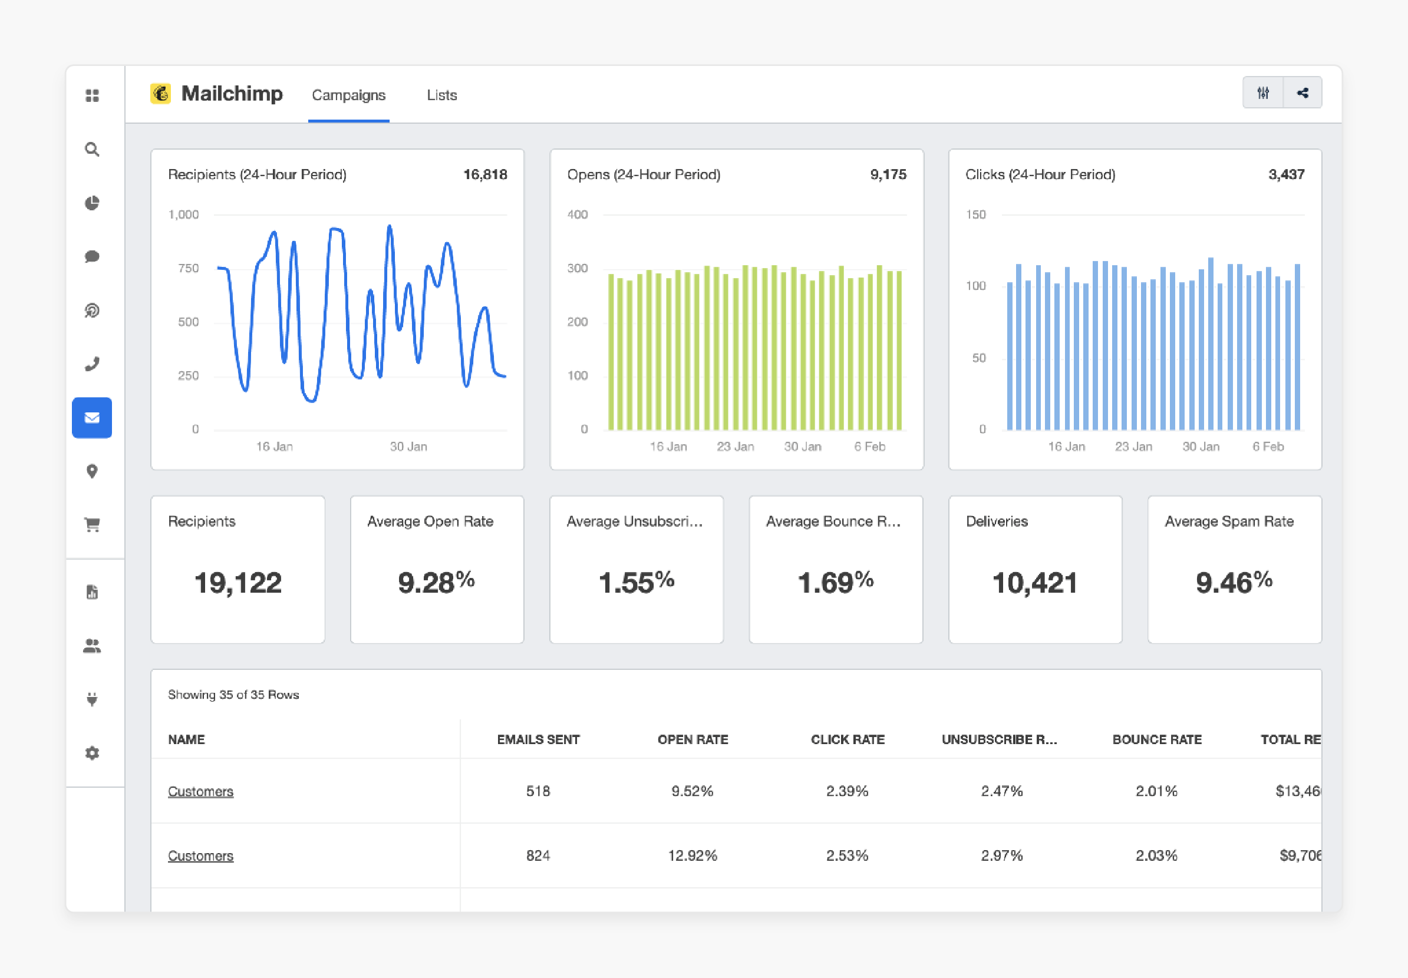
Task: Click the Deliveries 10,421 card
Action: (x=1036, y=569)
